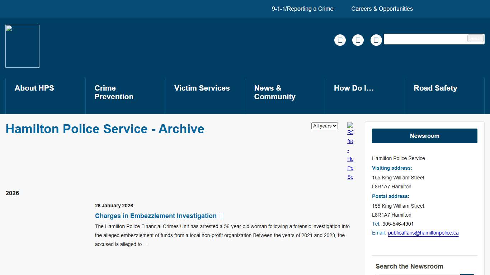
Task: Click the middle social media icon in header
Action: coord(358,40)
